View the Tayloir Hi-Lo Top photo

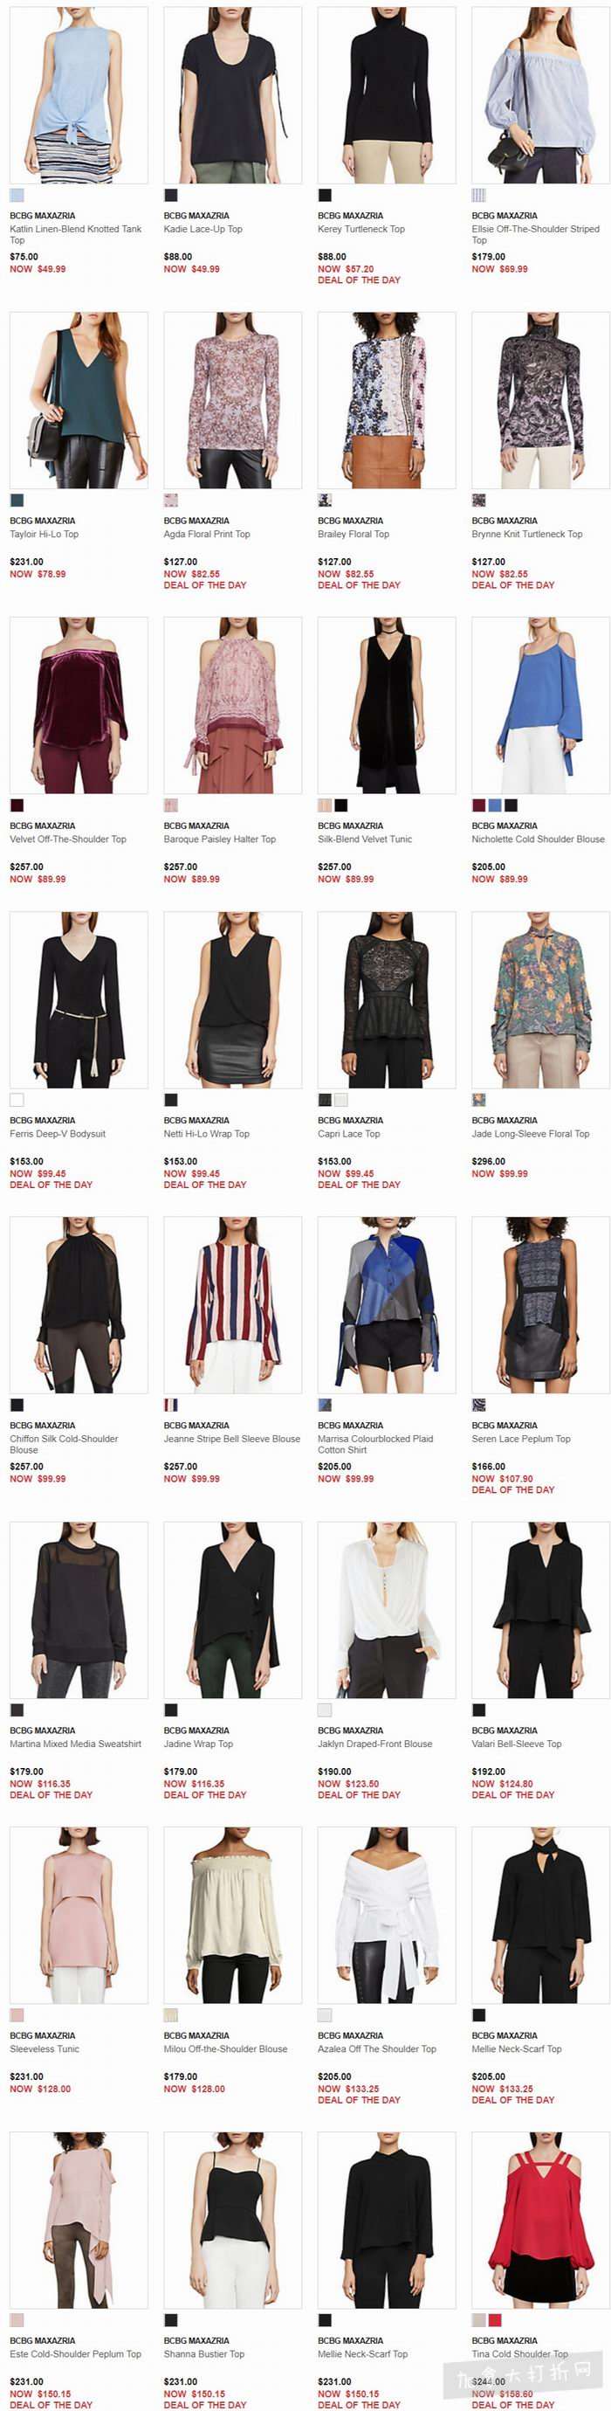(x=79, y=401)
